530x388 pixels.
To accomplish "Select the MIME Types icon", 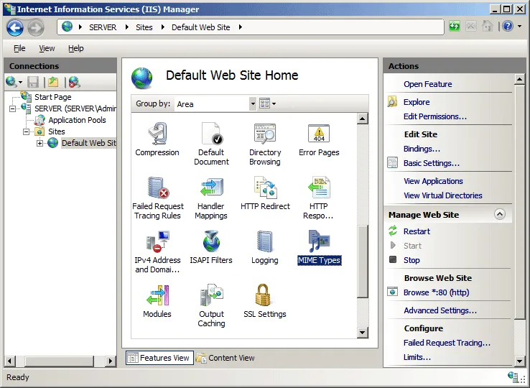I will [319, 241].
